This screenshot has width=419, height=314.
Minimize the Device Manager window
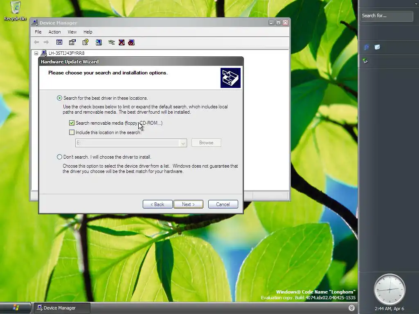coord(271,23)
